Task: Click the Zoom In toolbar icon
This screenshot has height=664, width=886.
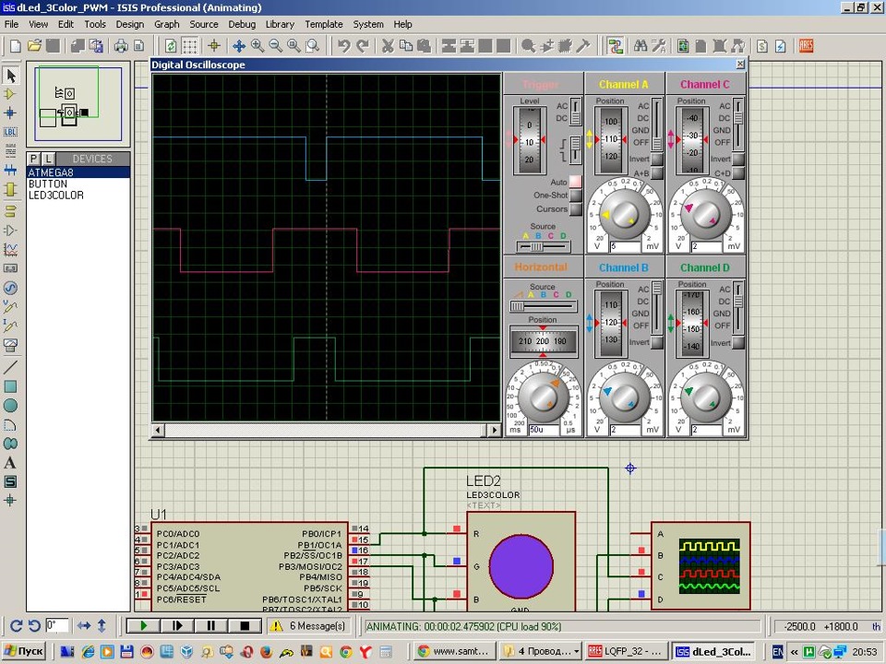Action: click(x=257, y=45)
